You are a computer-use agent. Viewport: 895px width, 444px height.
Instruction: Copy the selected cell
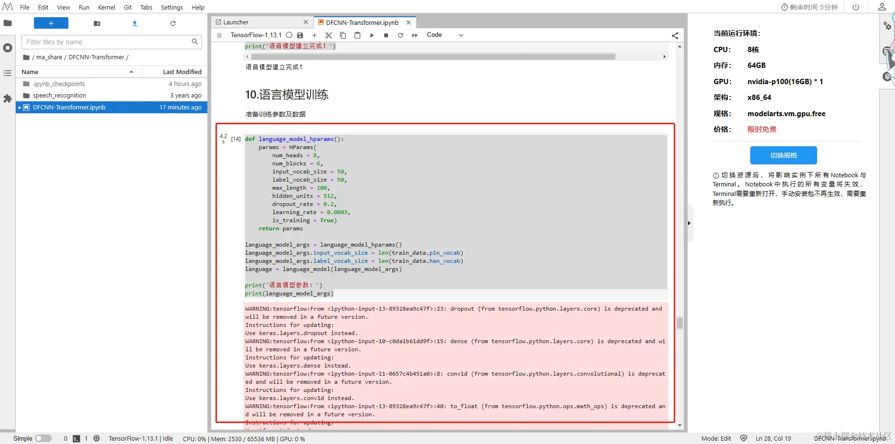pyautogui.click(x=343, y=35)
